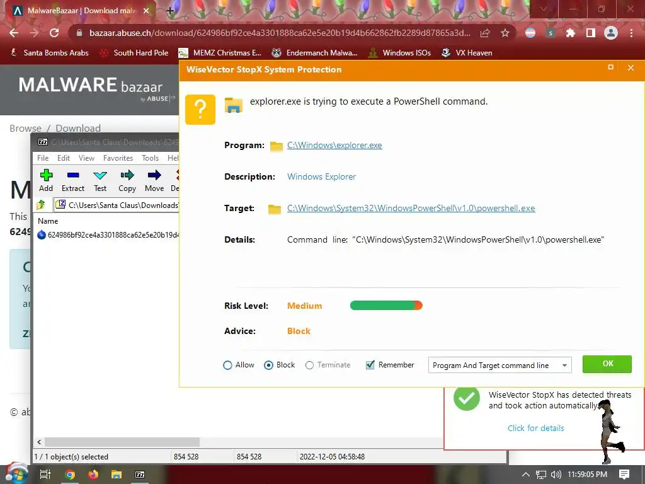Click the Name column header in 7-Zip
Screen dimensions: 645x484
point(48,221)
